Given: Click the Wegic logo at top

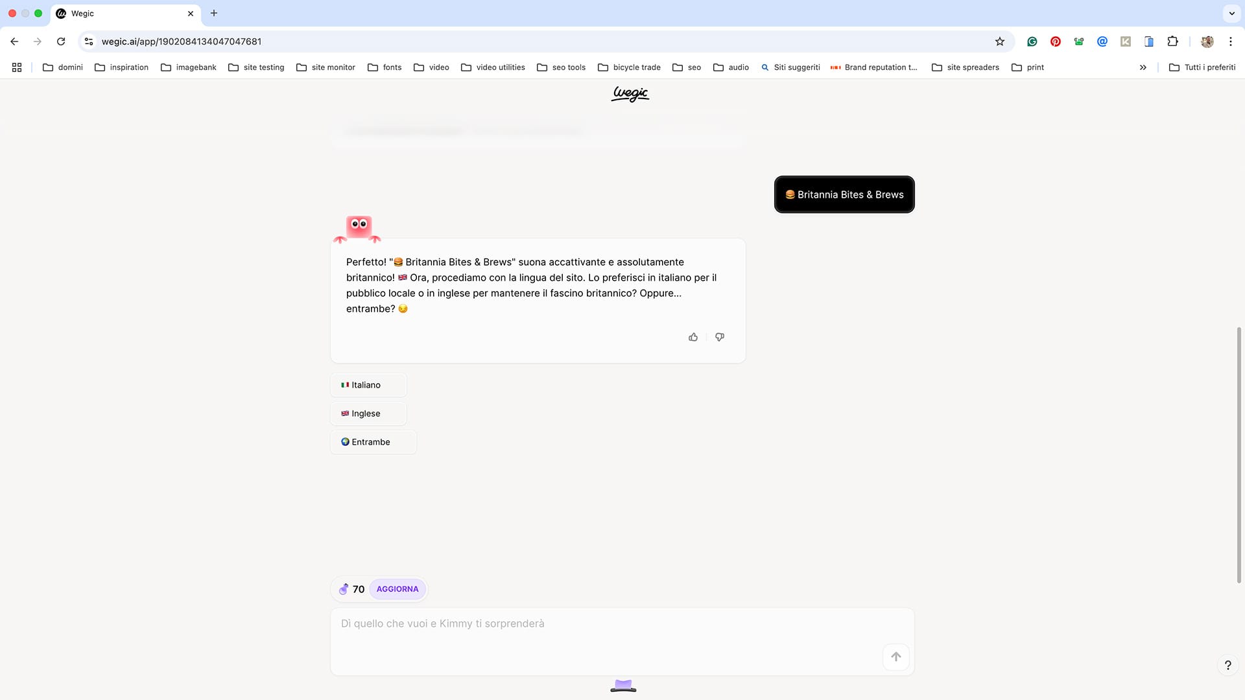Looking at the screenshot, I should pos(629,94).
